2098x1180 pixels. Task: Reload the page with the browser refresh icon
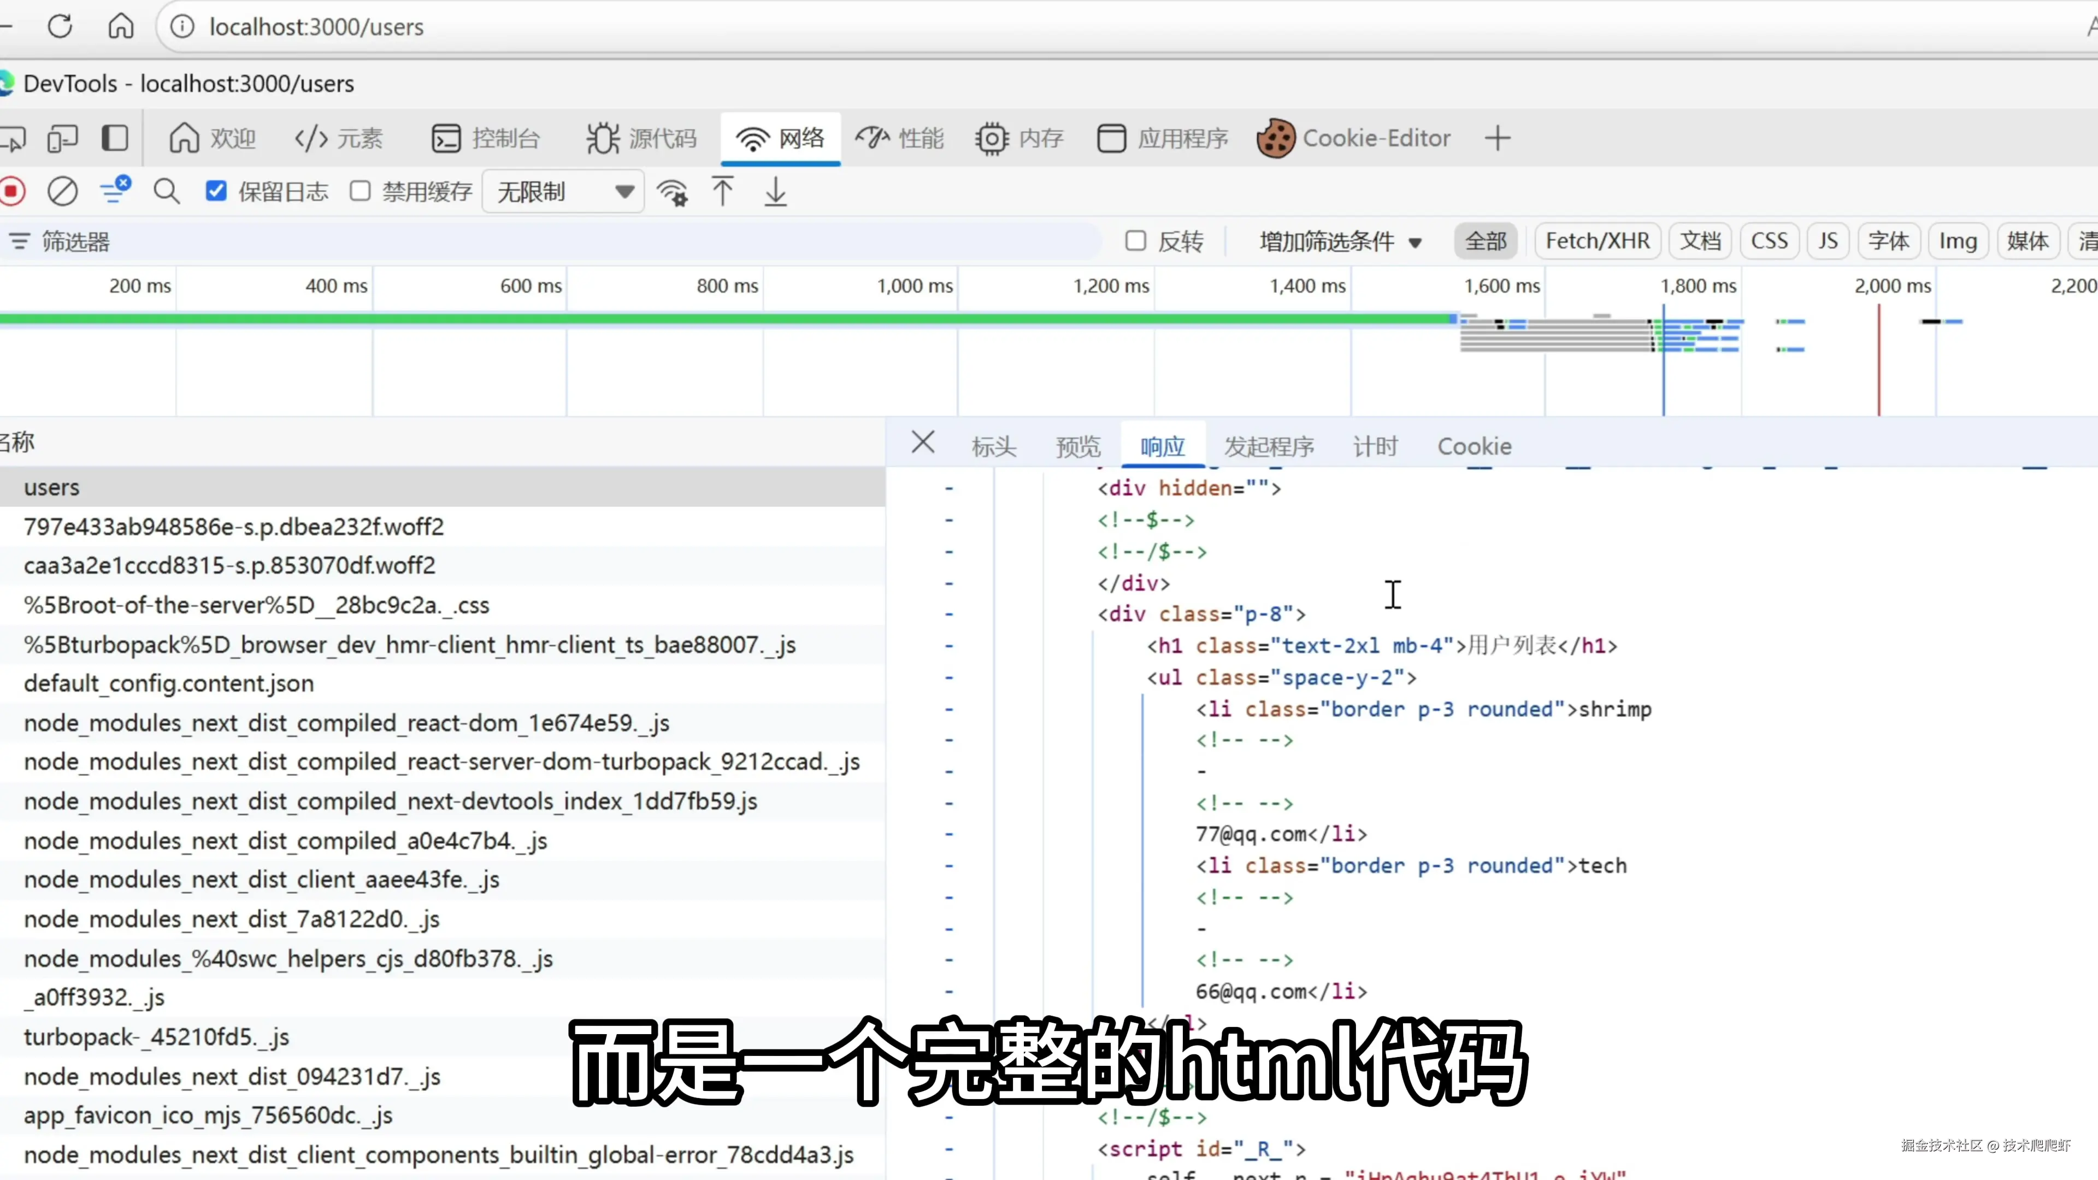(60, 27)
